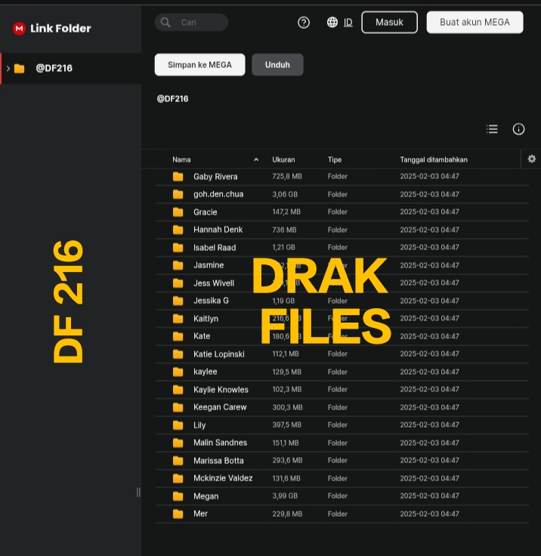
Task: Click the 300,3 MB size value
Action: click(x=287, y=407)
